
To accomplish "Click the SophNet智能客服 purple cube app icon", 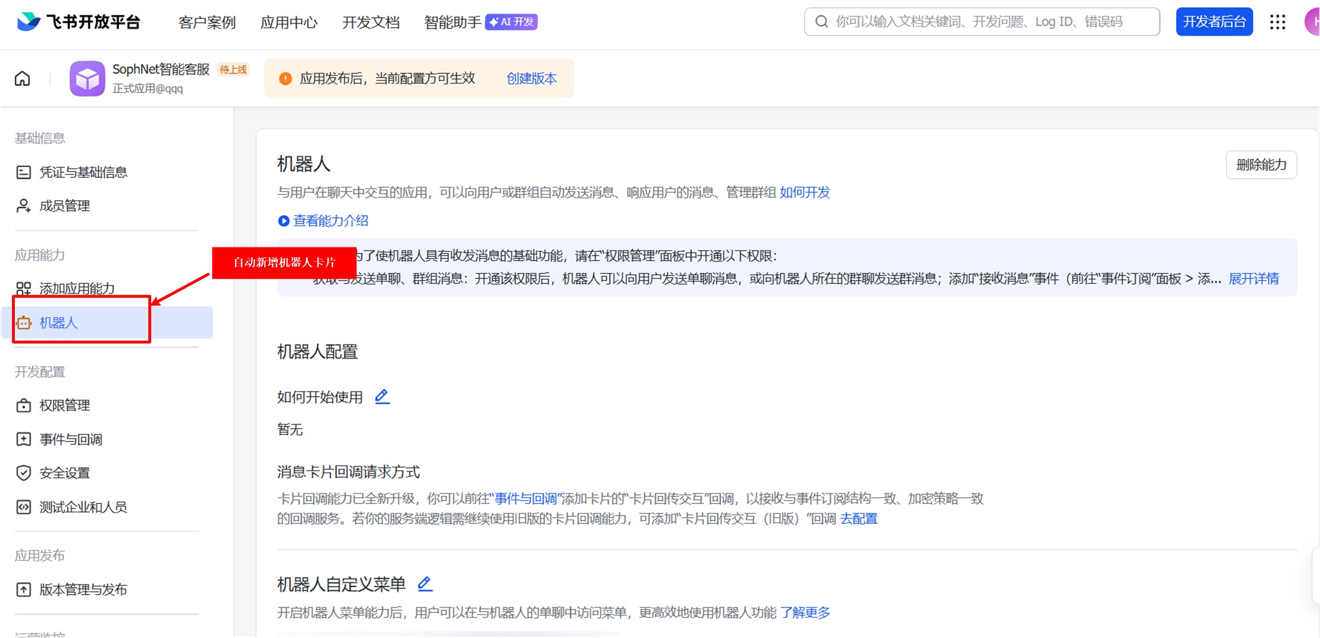I will (87, 78).
